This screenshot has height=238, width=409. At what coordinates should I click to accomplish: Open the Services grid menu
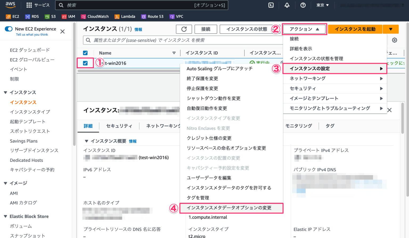point(38,5)
